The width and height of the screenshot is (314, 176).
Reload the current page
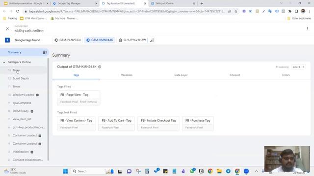[18, 11]
